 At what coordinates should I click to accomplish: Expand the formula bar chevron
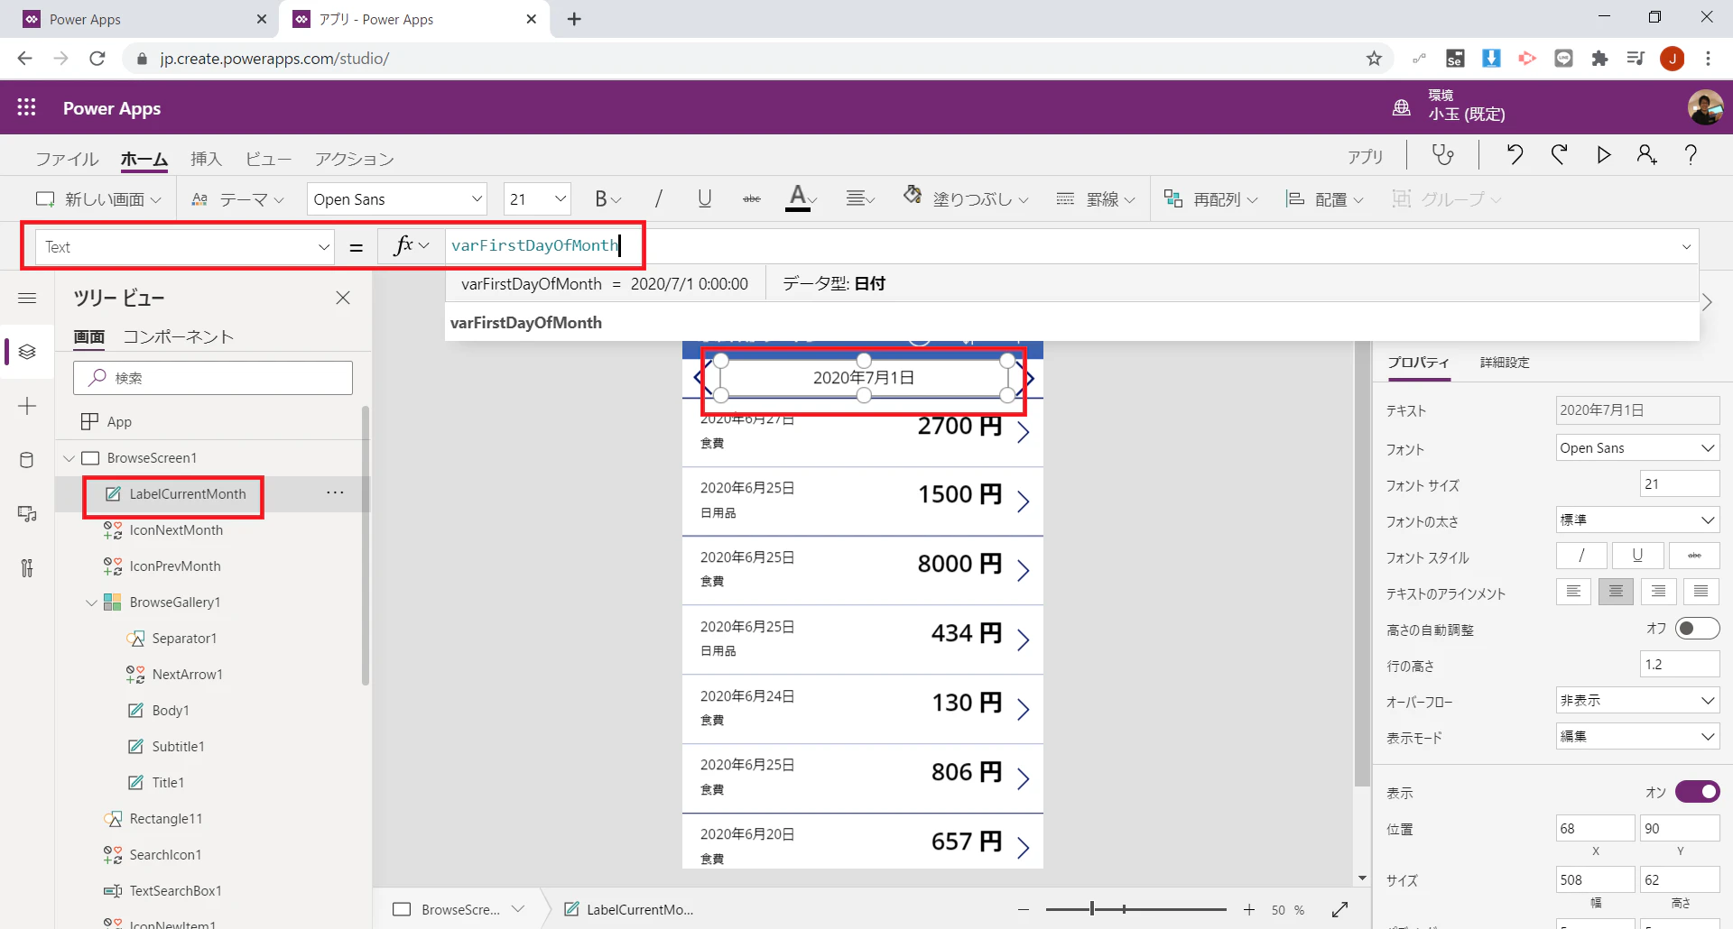1686,246
